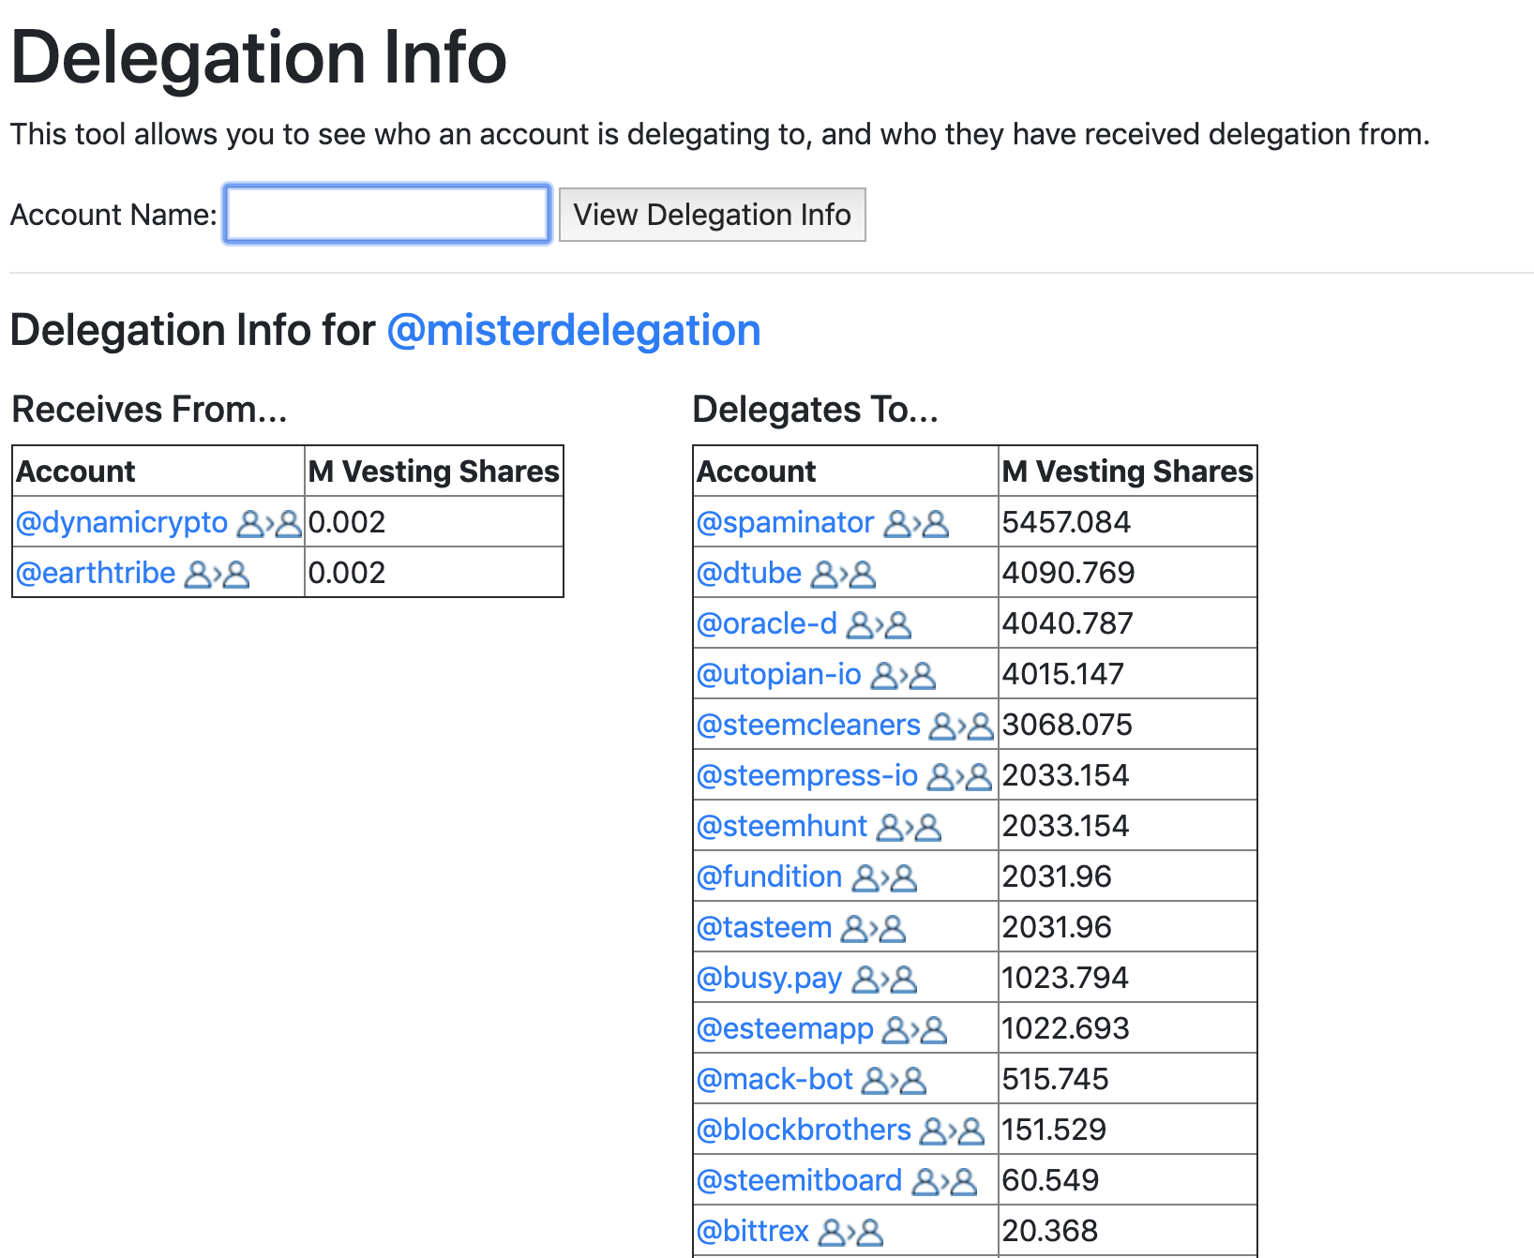Screen dimensions: 1534x1258
Task: Open the @misterdelegation profile link
Action: coord(574,330)
